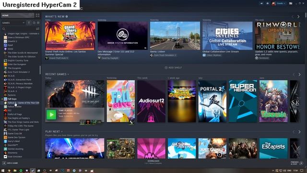The width and height of the screenshot is (307, 173).
Task: Click the library sidebar scrollbar handle
Action: 40,70
